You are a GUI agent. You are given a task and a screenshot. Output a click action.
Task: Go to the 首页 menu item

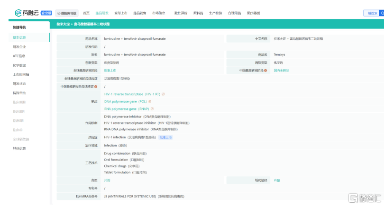(x=86, y=13)
